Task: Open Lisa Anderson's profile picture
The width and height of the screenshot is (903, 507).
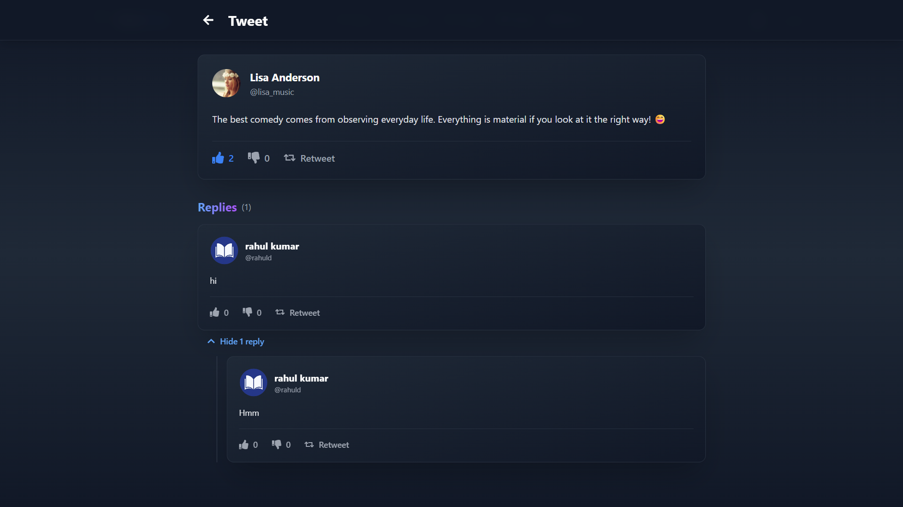Action: pyautogui.click(x=226, y=83)
